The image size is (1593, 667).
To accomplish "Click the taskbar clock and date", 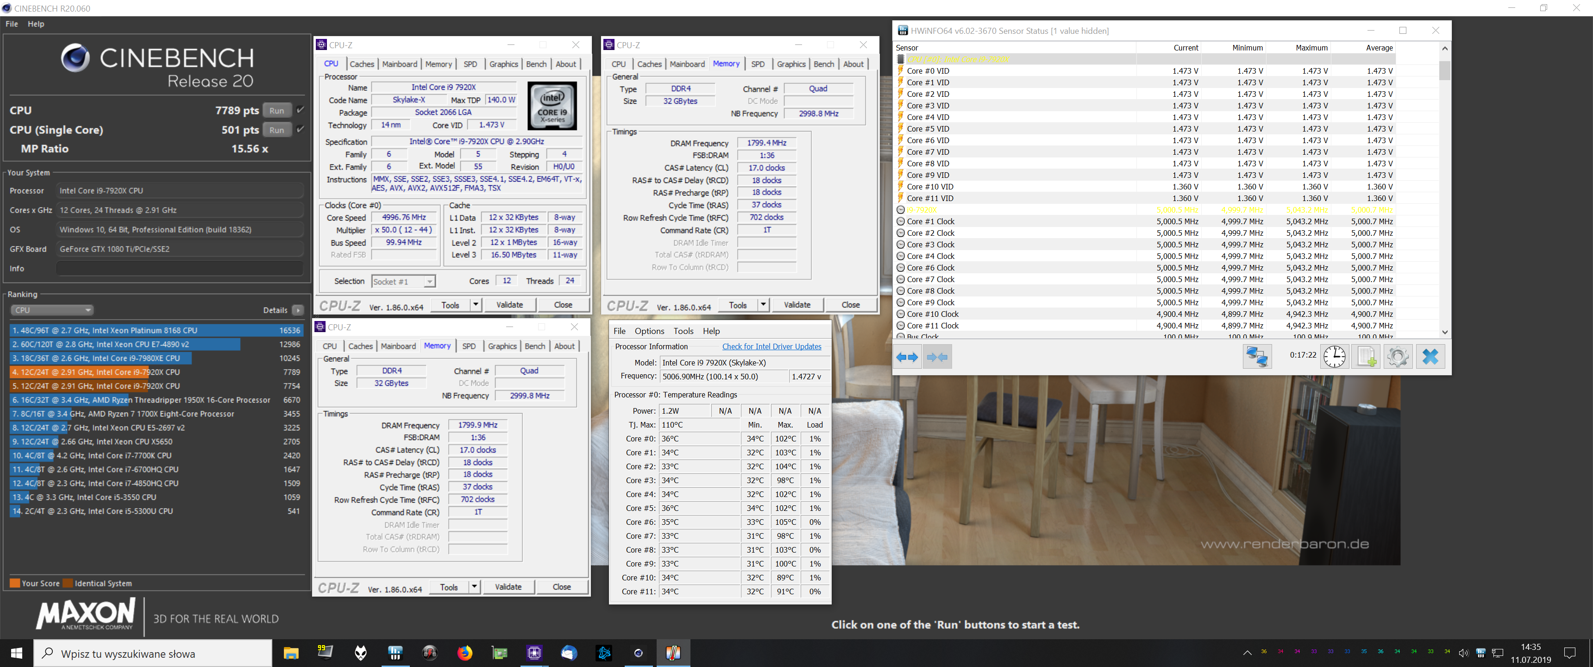I will click(x=1530, y=653).
